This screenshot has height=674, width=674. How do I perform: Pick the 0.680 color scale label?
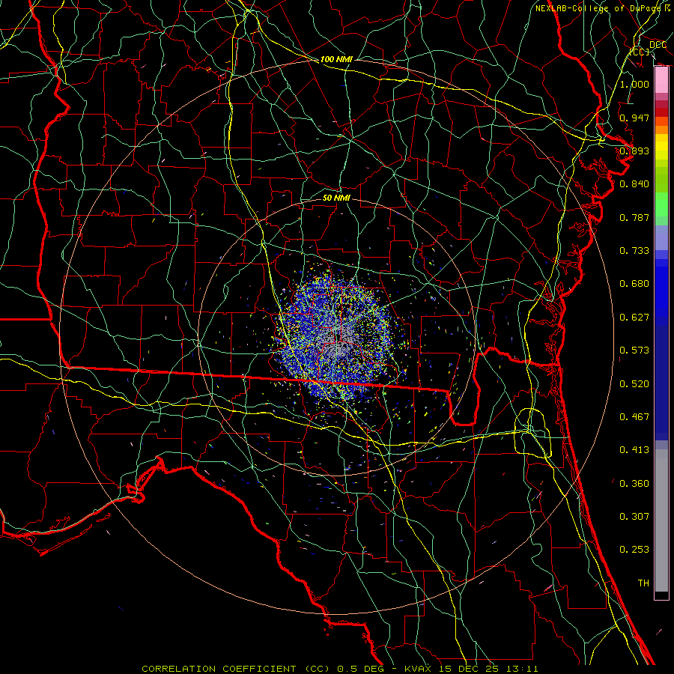coord(634,284)
